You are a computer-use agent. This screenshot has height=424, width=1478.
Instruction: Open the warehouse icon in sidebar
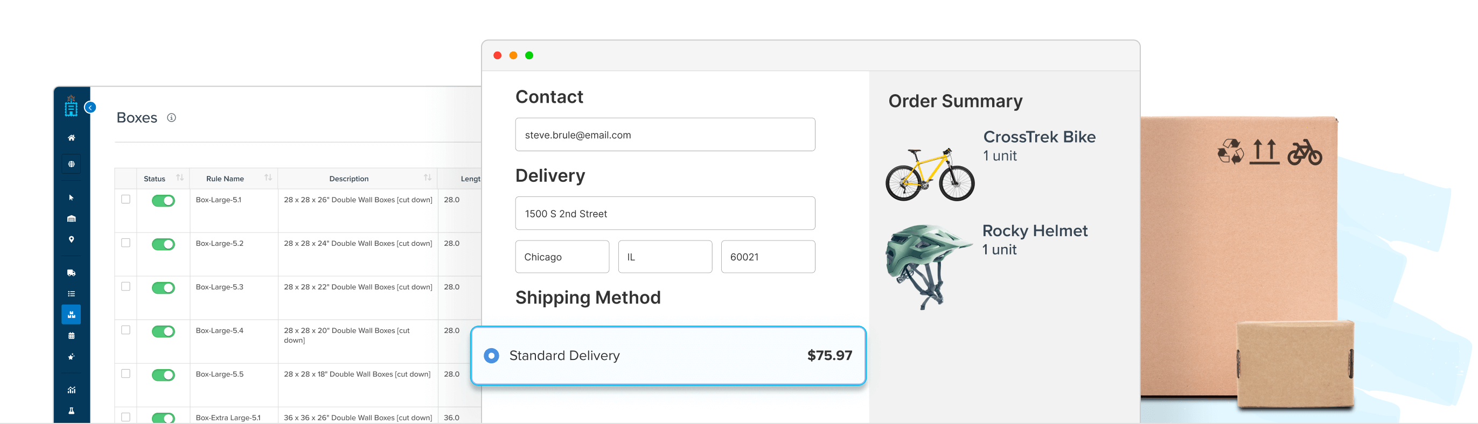[x=71, y=218]
